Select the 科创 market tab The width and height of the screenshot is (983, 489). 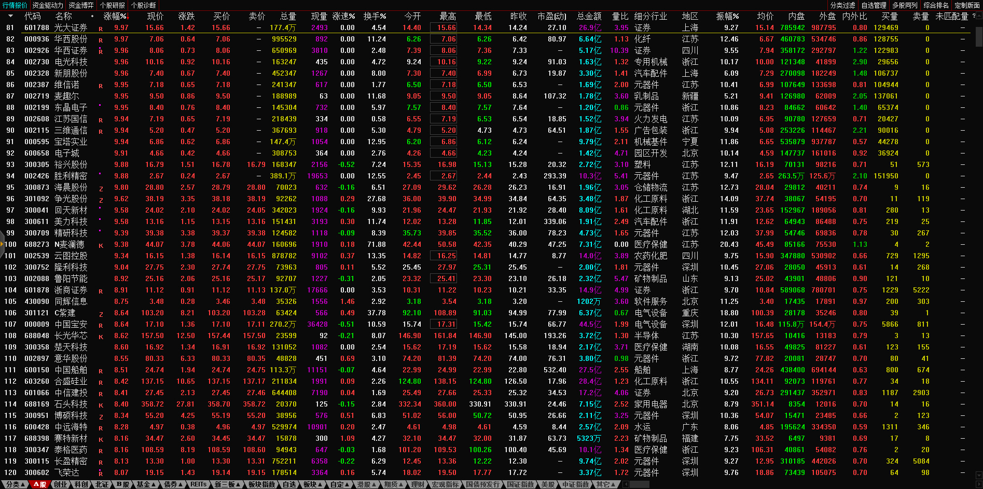[x=81, y=484]
